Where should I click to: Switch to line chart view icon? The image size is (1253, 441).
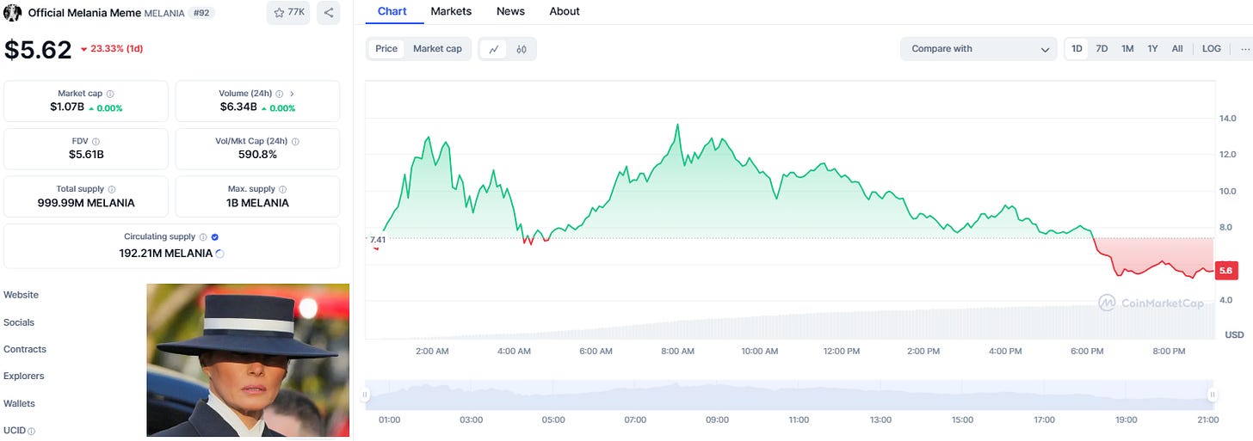pyautogui.click(x=494, y=49)
